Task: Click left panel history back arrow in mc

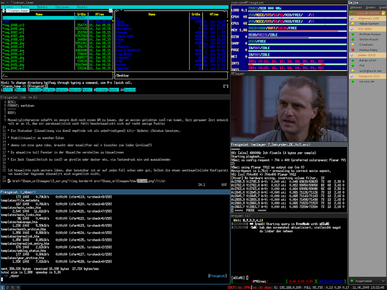Action: tap(3, 11)
